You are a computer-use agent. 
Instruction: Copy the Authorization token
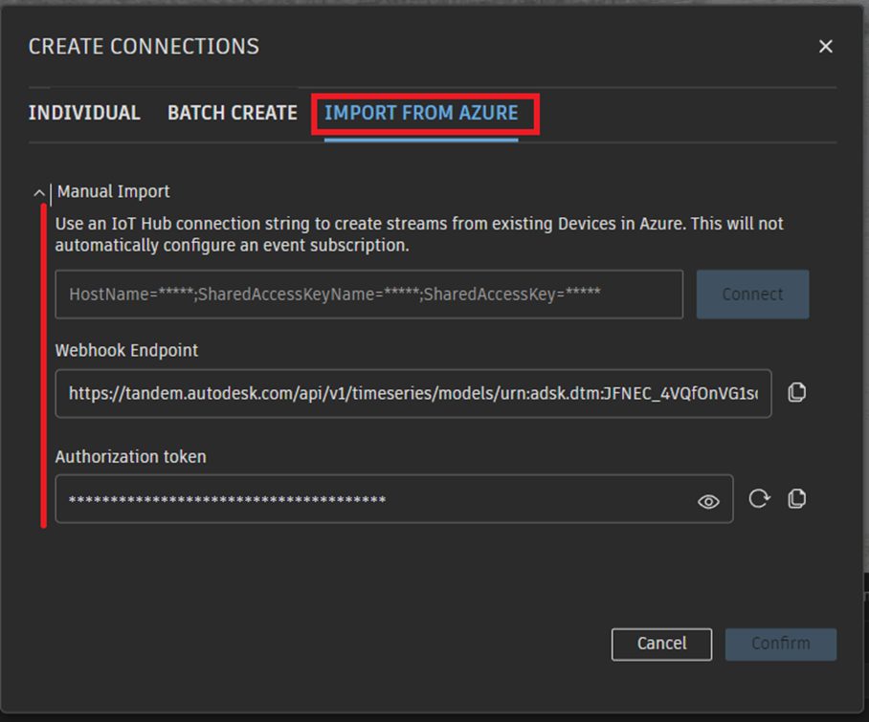[796, 499]
